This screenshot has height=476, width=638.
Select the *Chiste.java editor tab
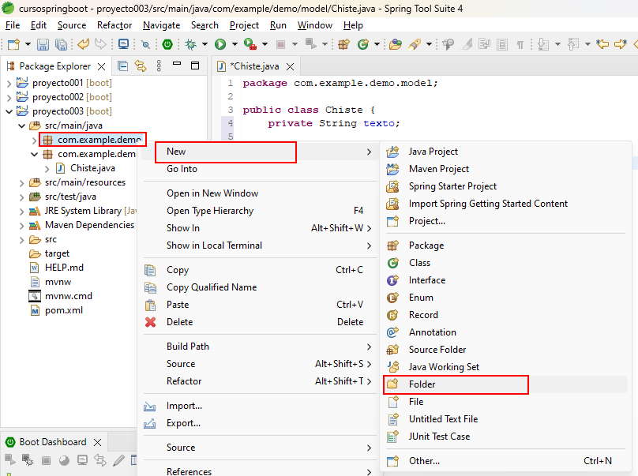coord(254,66)
